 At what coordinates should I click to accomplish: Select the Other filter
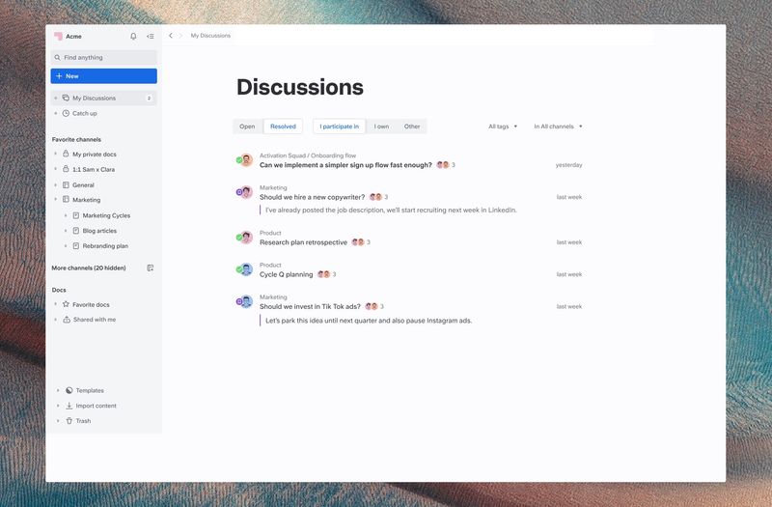(412, 127)
